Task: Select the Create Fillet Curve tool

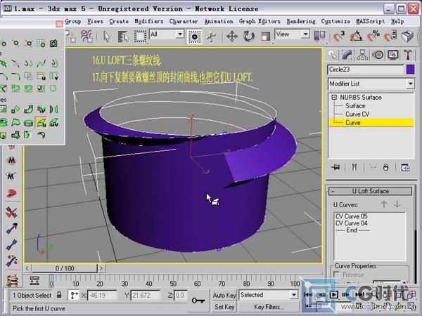Action: (15, 77)
